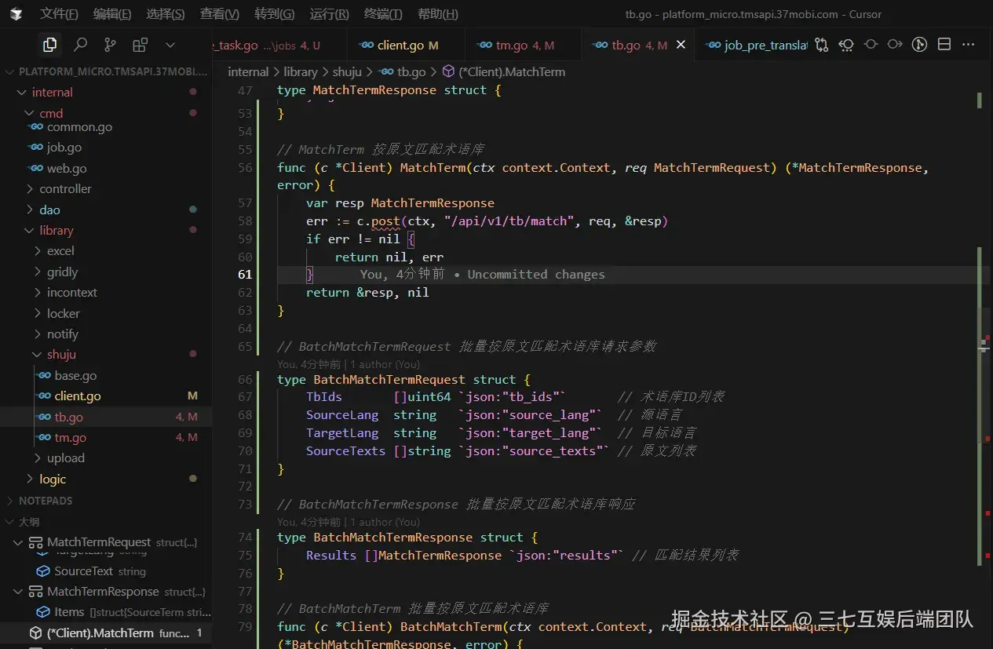Open the 运行(R) menu
Image resolution: width=993 pixels, height=649 pixels.
pyautogui.click(x=329, y=14)
